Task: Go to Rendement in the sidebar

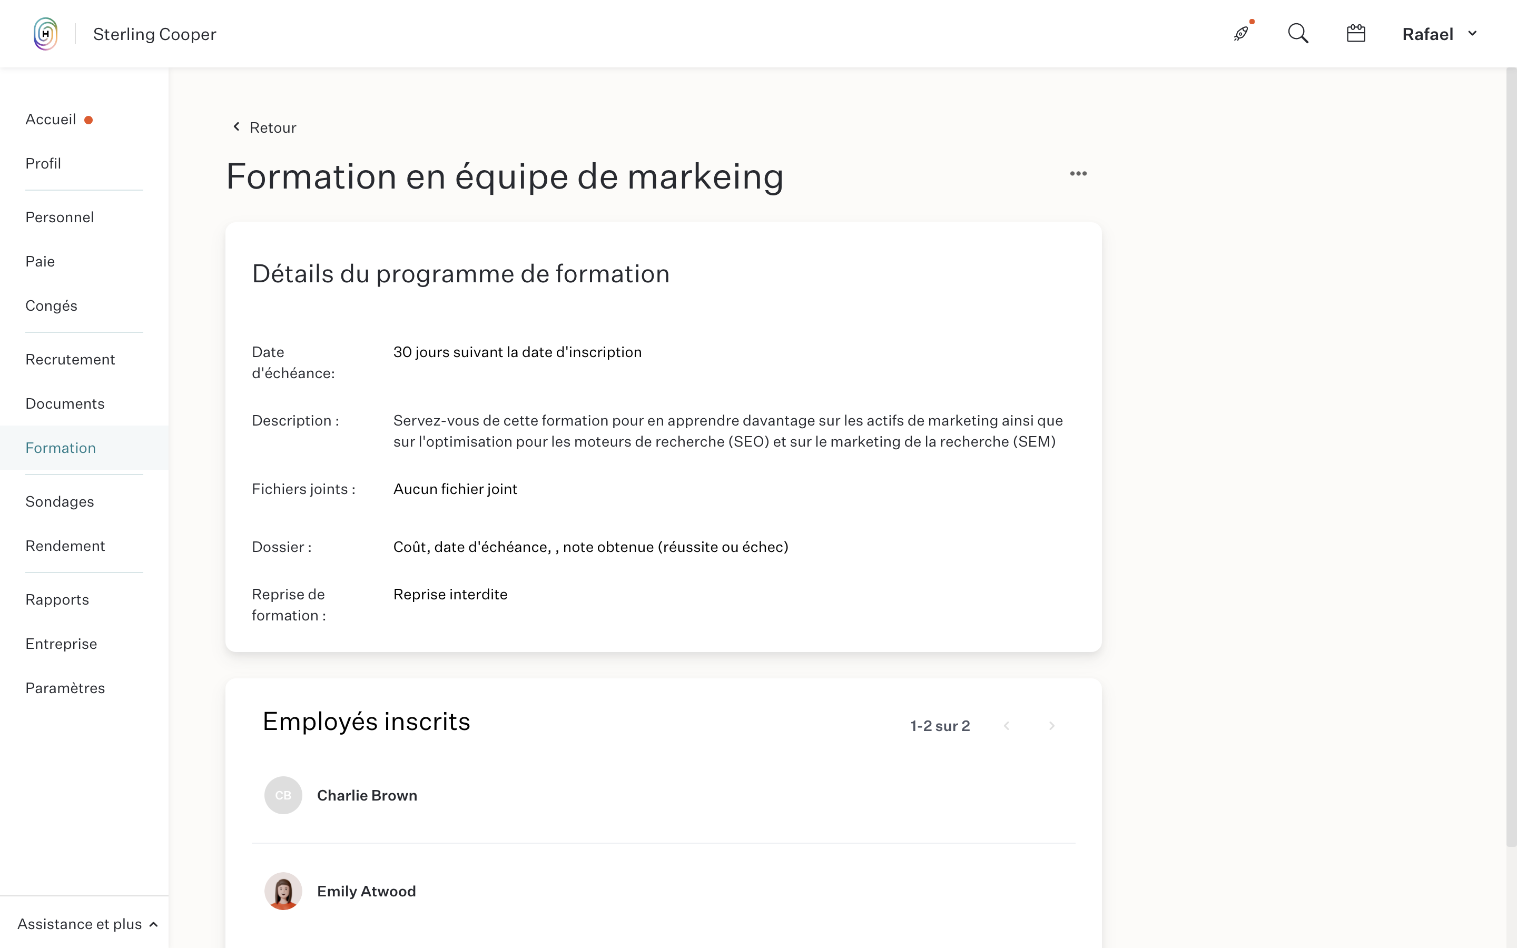Action: point(65,546)
